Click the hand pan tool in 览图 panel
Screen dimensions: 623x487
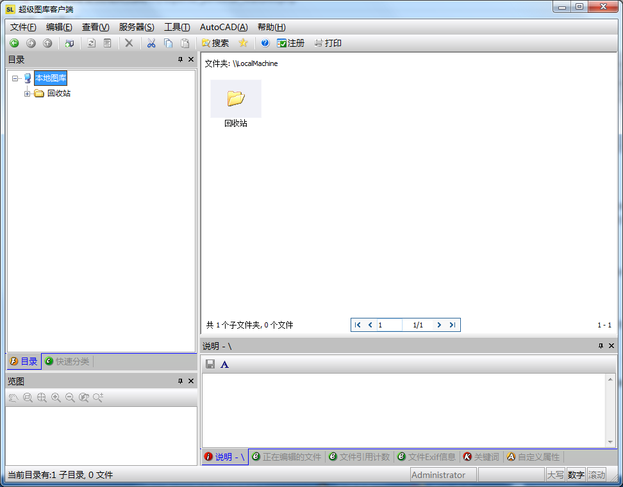click(x=13, y=398)
